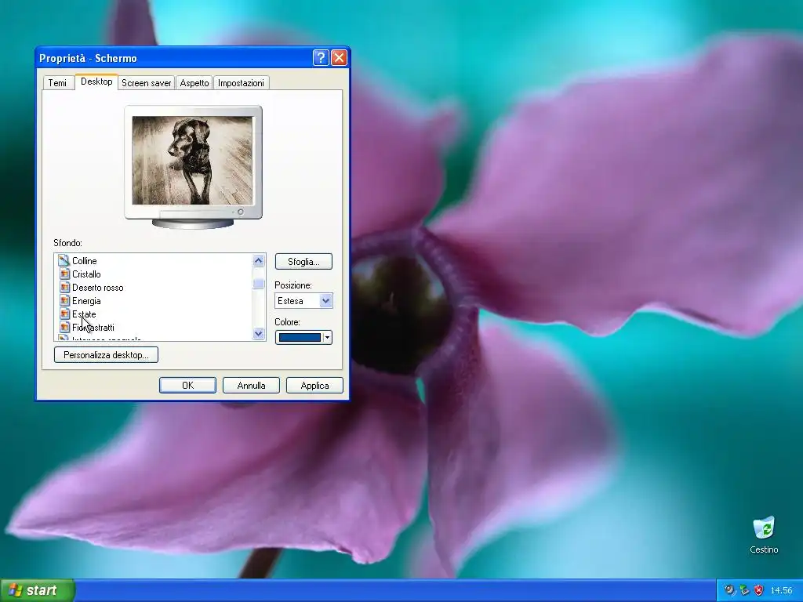Confirm with the OK button
This screenshot has width=803, height=602.
[x=188, y=386]
